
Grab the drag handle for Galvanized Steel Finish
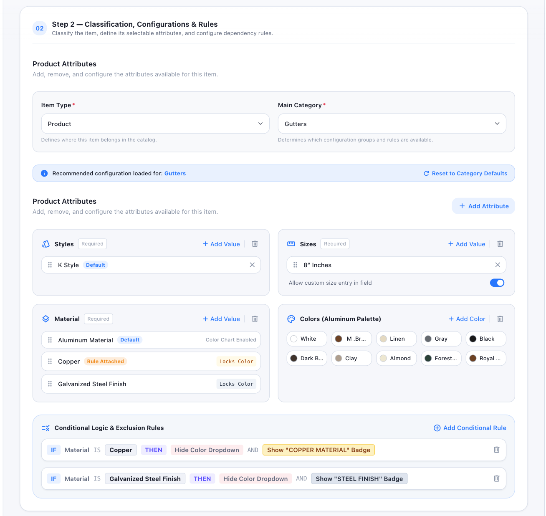pyautogui.click(x=50, y=384)
